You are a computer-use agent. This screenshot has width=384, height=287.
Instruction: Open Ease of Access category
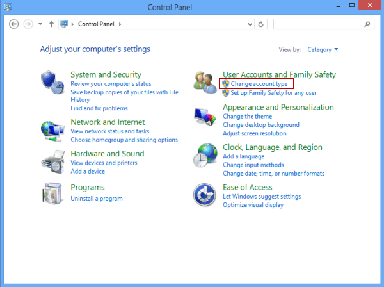click(x=247, y=187)
